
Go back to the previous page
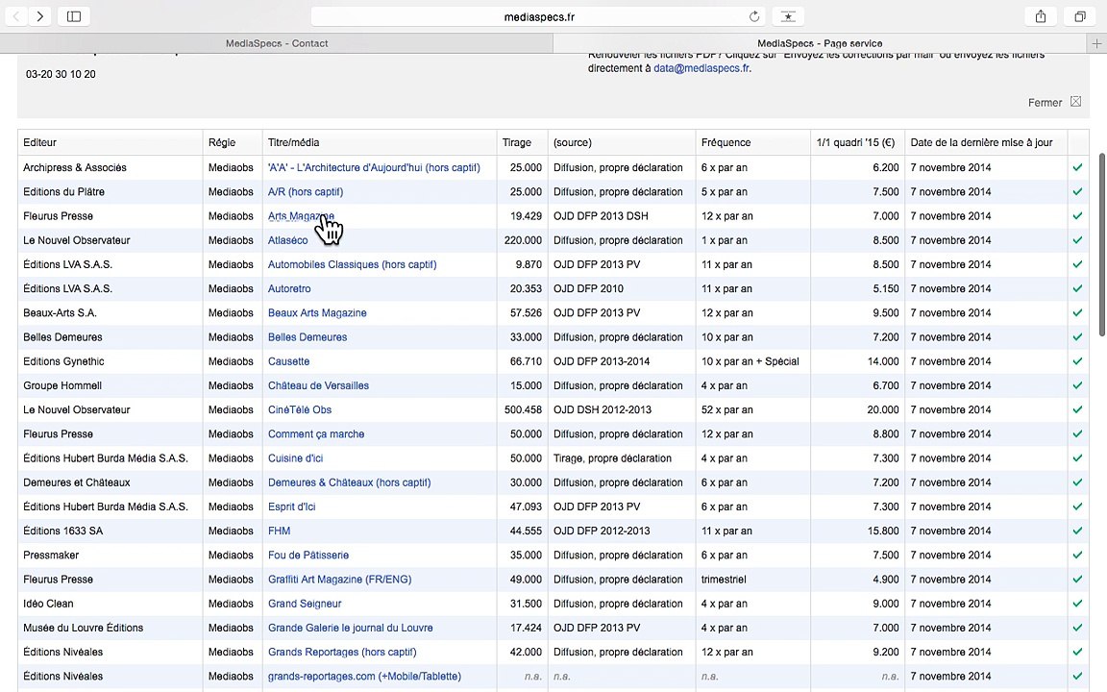coord(16,16)
